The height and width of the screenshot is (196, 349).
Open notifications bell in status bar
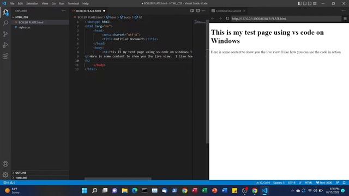click(344, 183)
